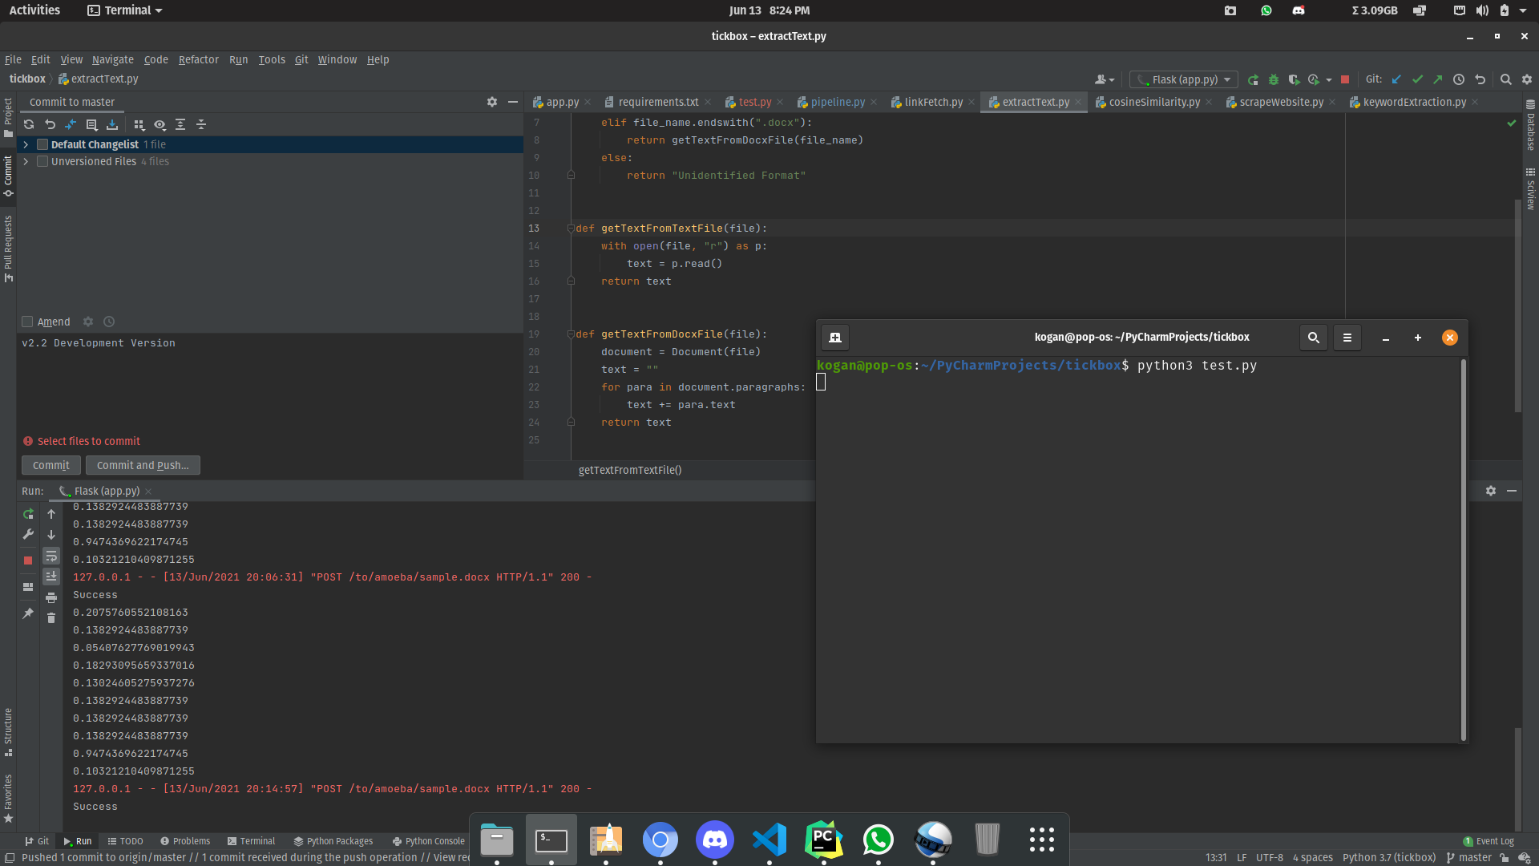Expand the Default Changelist tree node
This screenshot has height=866, width=1539.
26,144
